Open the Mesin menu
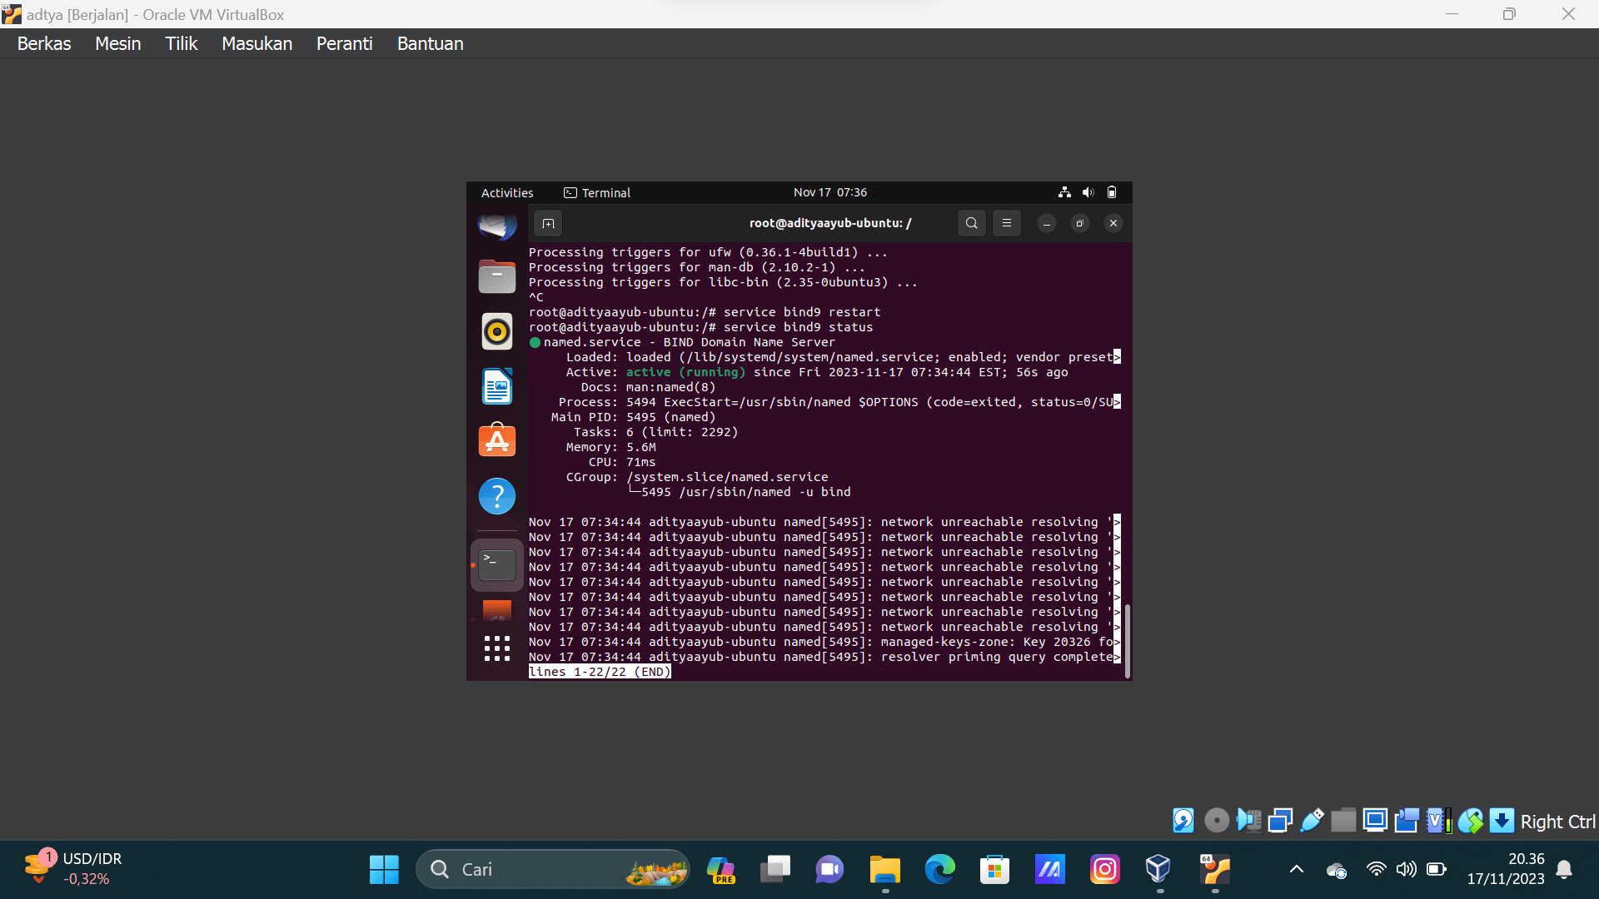The height and width of the screenshot is (899, 1599). 118,43
